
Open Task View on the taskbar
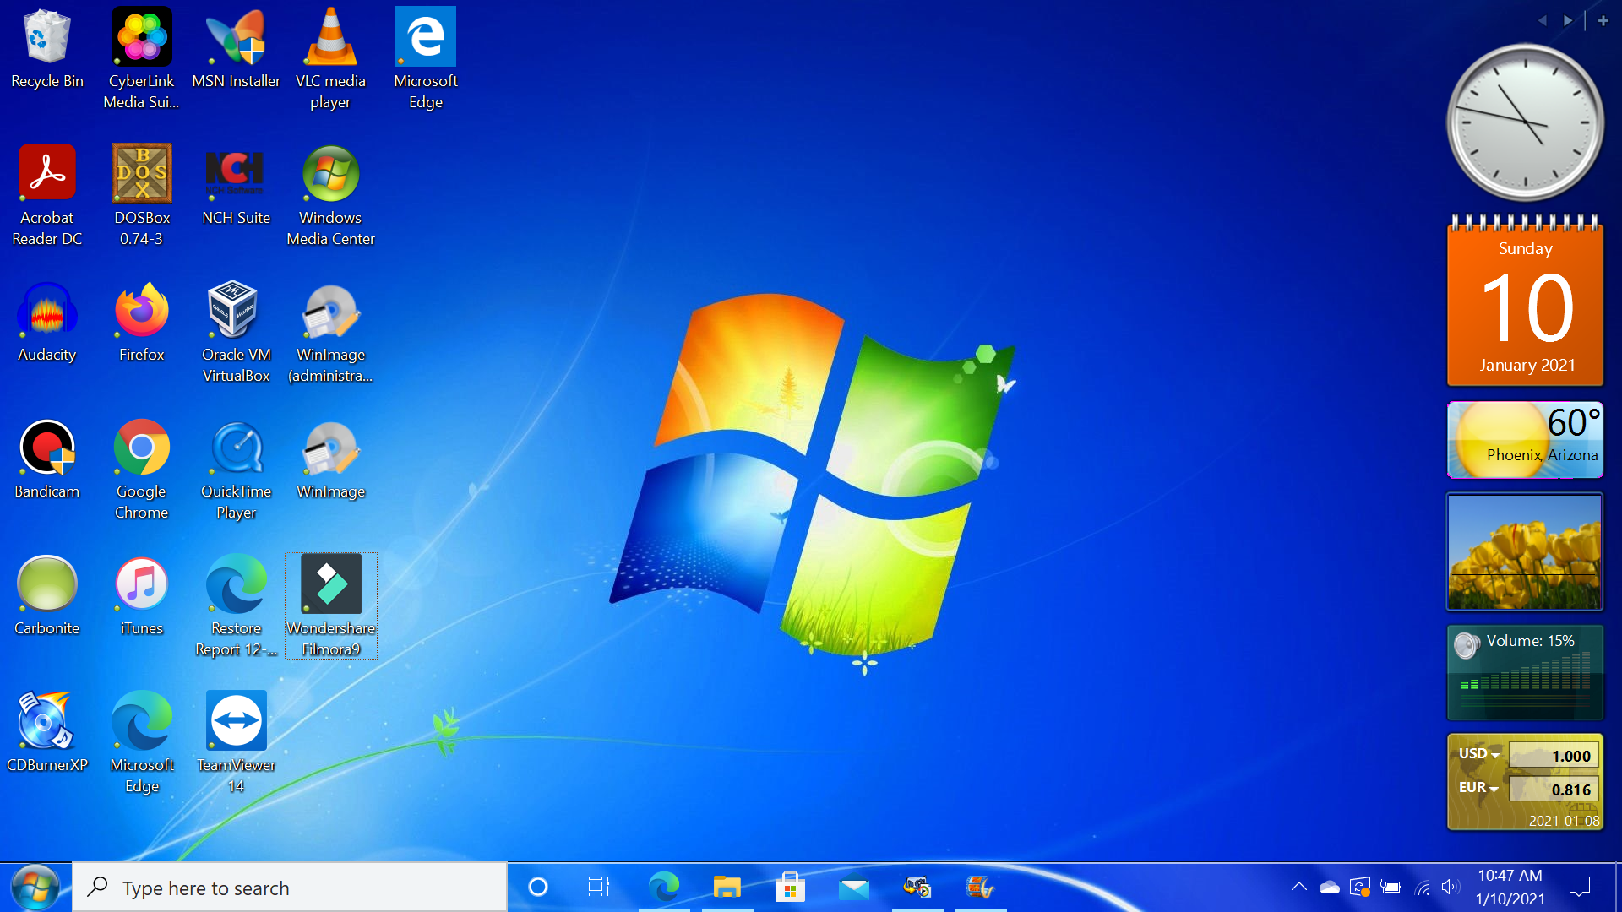599,888
